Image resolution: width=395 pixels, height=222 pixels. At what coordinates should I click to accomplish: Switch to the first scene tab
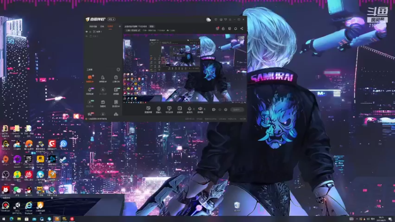pos(93,27)
